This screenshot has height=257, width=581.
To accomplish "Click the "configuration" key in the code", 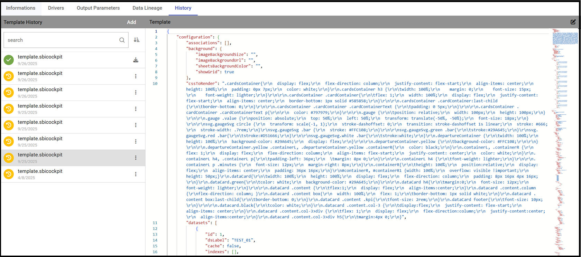I will click(x=194, y=37).
